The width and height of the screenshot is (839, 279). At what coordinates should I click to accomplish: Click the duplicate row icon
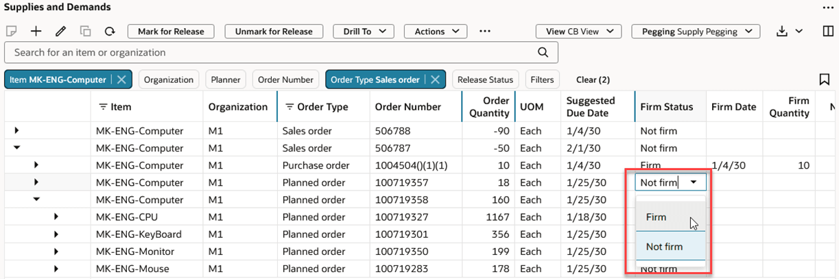[x=85, y=32]
